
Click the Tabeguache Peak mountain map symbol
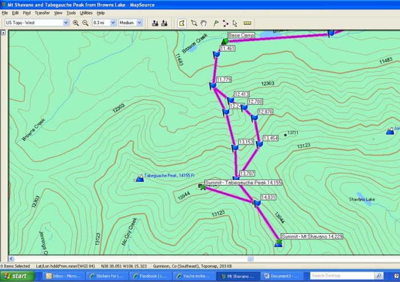click(x=139, y=178)
